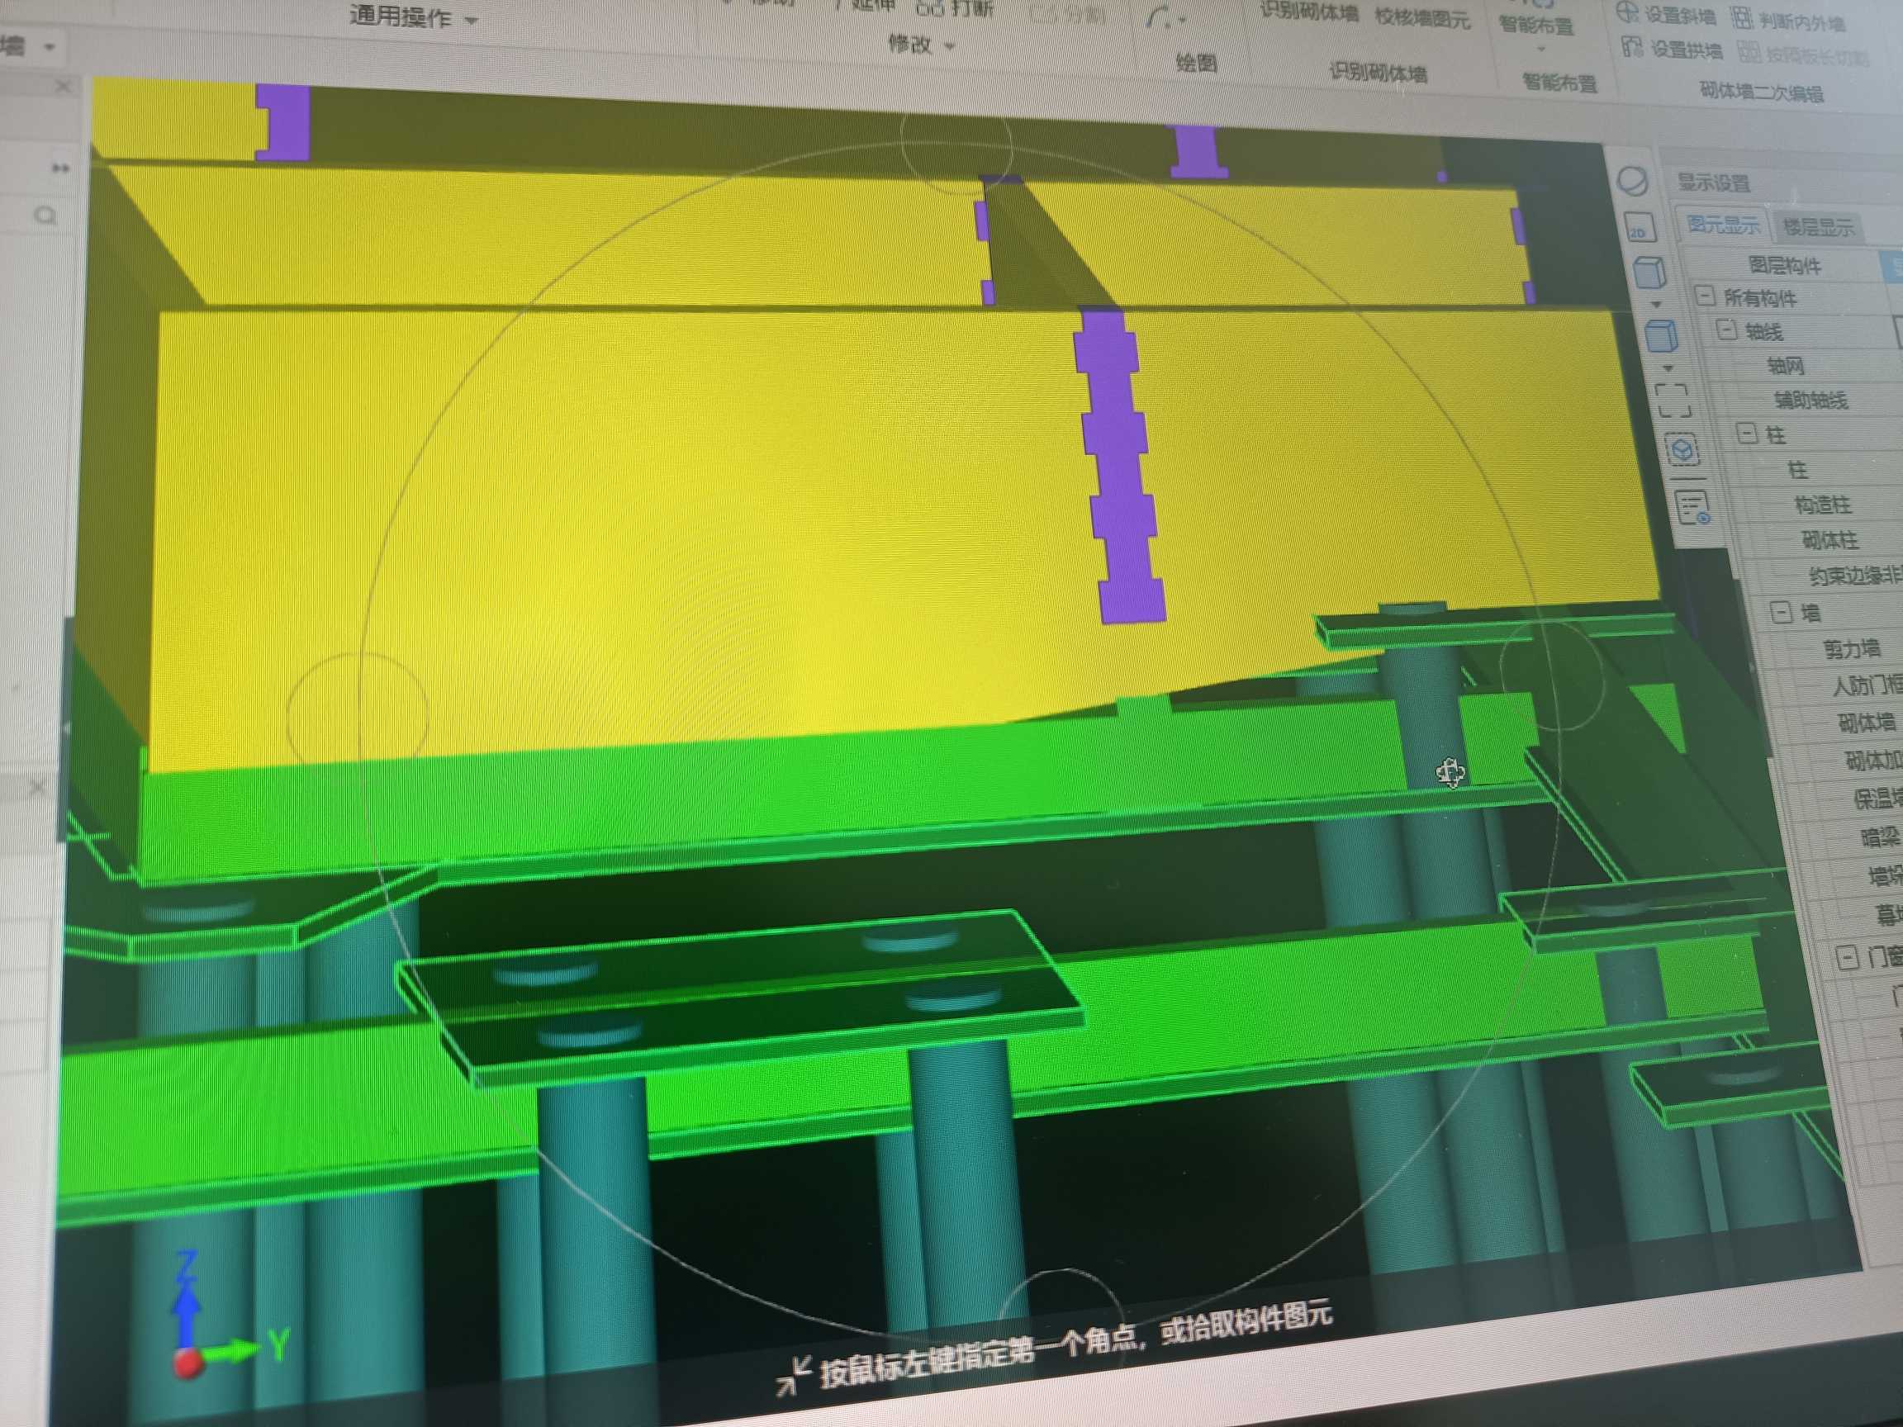Click the upper 3D cube view icon

click(1650, 273)
